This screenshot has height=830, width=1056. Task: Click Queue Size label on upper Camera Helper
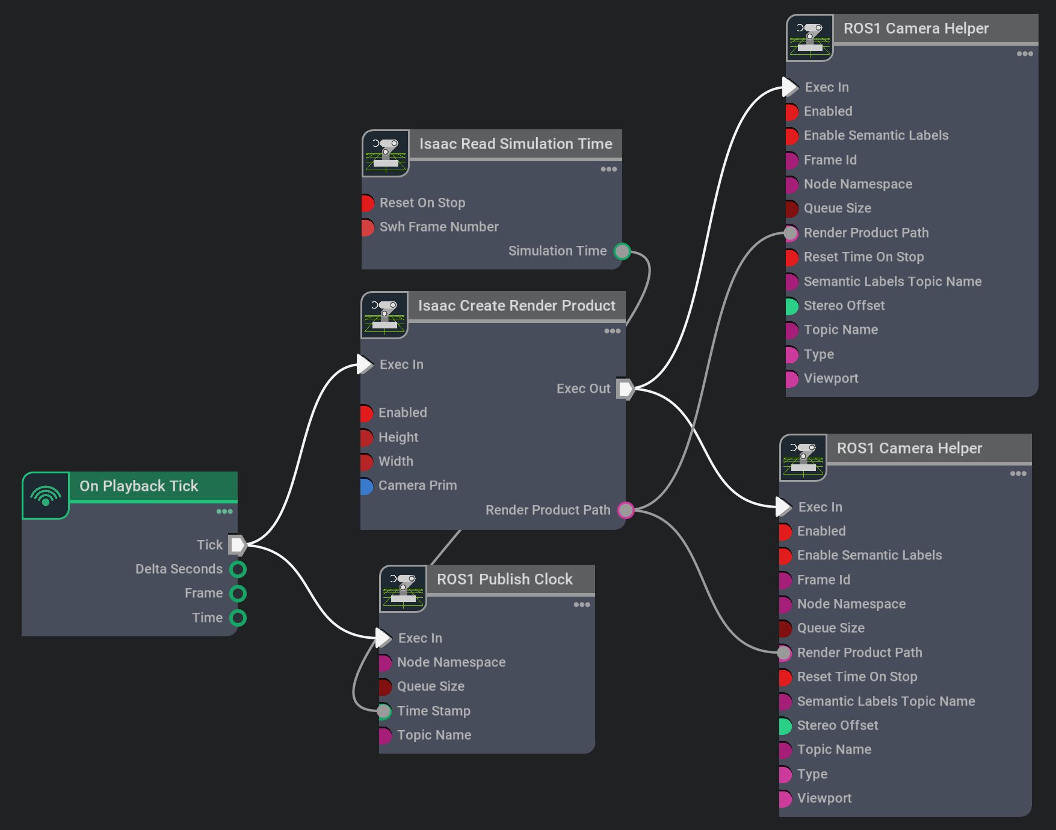point(837,208)
